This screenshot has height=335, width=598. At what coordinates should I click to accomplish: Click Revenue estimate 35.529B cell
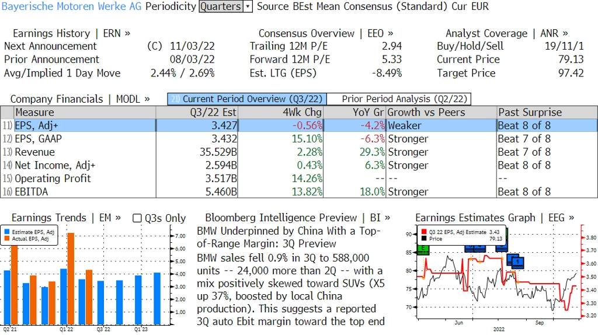coord(218,152)
